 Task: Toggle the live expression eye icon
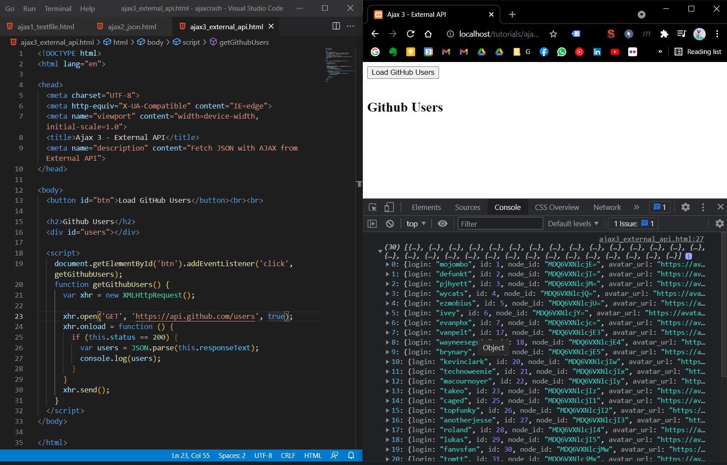pyautogui.click(x=443, y=224)
